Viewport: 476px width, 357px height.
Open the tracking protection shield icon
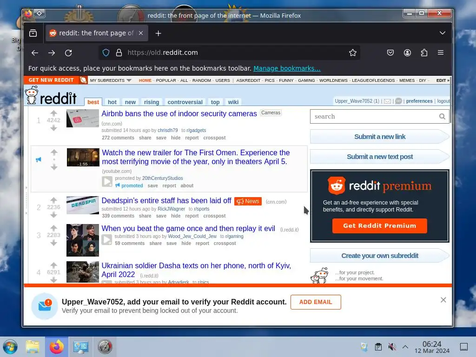pyautogui.click(x=106, y=53)
